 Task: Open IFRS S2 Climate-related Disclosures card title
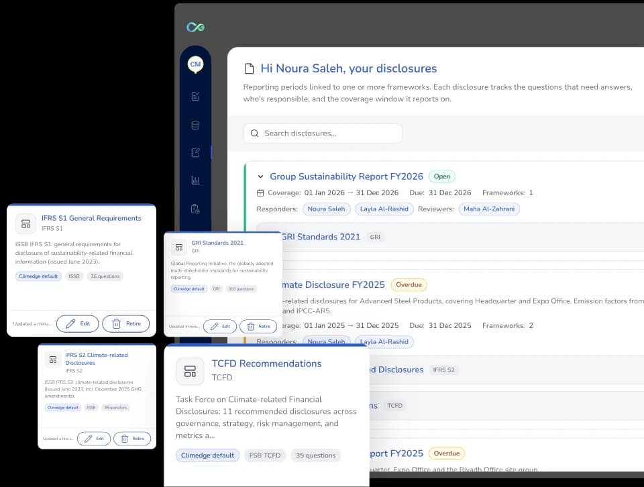click(x=97, y=359)
